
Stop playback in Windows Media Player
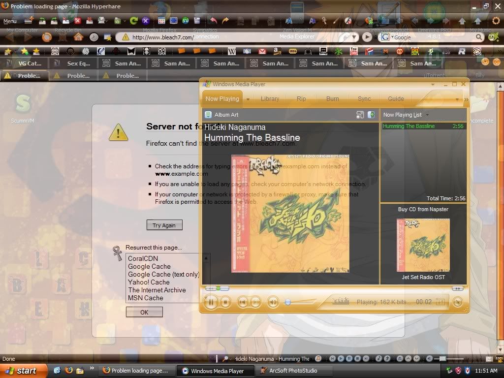click(x=225, y=302)
